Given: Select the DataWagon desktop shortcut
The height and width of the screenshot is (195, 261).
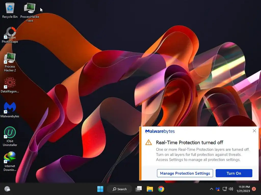Looking at the screenshot, I should pos(10,85).
